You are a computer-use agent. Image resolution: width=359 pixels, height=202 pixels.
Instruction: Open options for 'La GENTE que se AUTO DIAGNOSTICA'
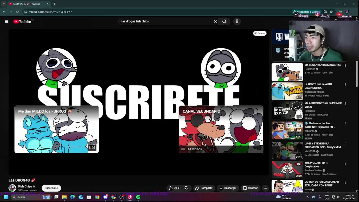click(345, 84)
